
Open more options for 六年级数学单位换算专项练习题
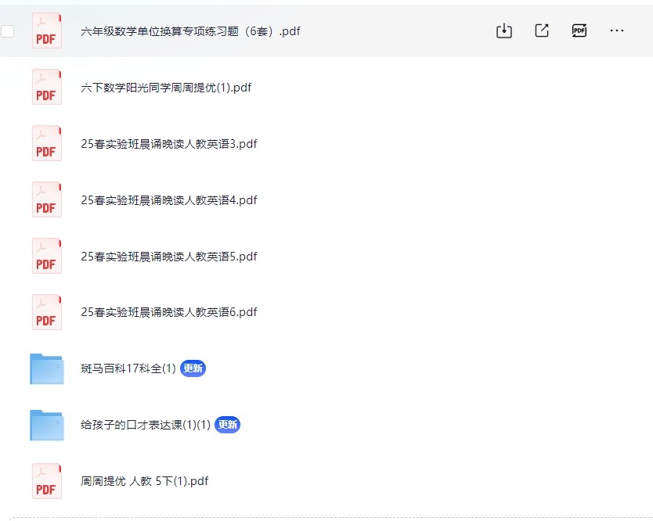point(617,31)
